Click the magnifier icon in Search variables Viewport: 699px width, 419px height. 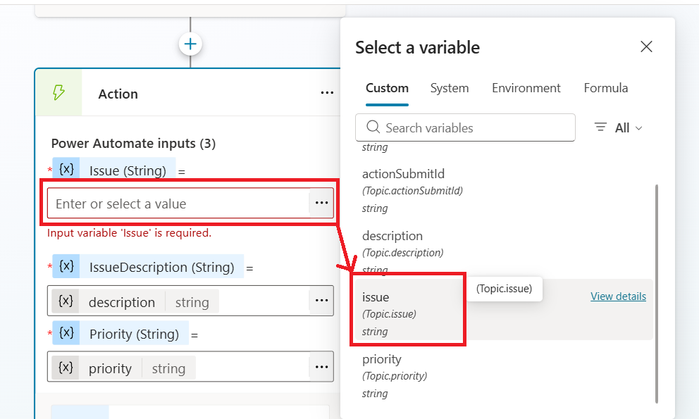click(371, 127)
